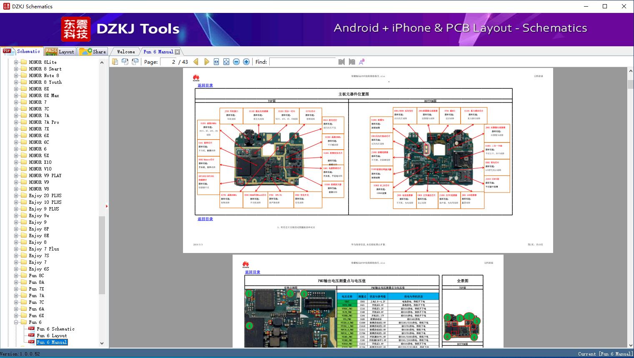This screenshot has height=358, width=634.
Task: Expand the HONOR 8X Max folder
Action: [16, 95]
